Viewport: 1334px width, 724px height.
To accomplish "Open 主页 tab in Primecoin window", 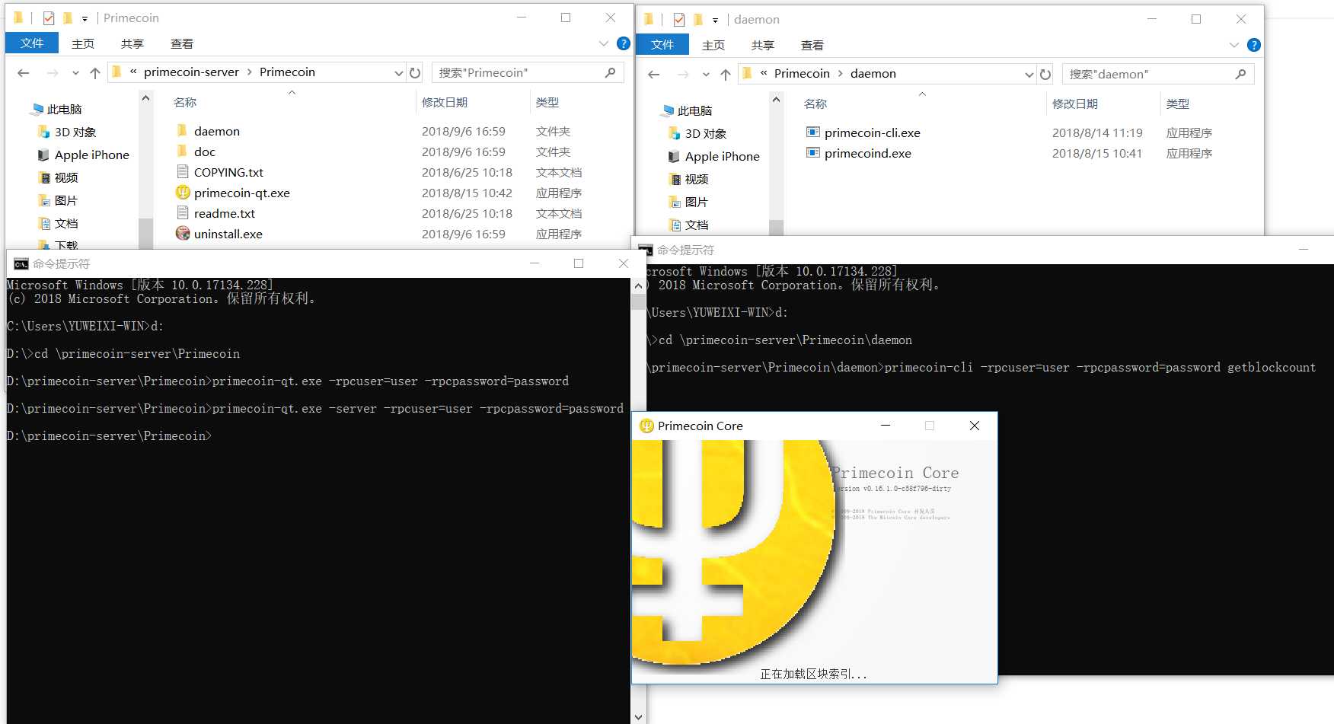I will pos(83,43).
